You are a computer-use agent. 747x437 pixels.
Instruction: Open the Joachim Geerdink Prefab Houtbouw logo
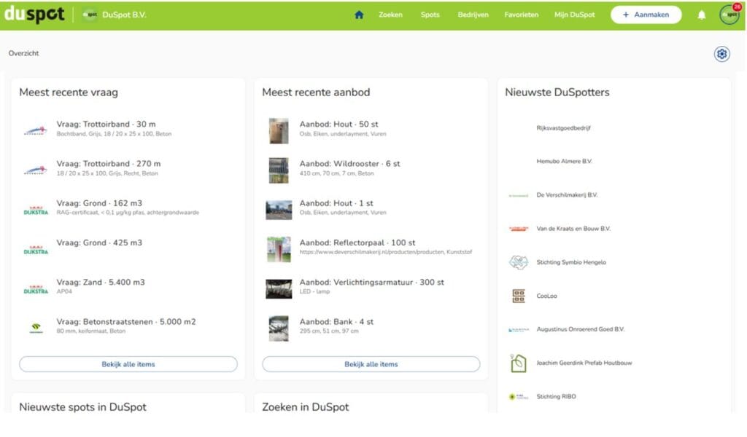tap(519, 363)
